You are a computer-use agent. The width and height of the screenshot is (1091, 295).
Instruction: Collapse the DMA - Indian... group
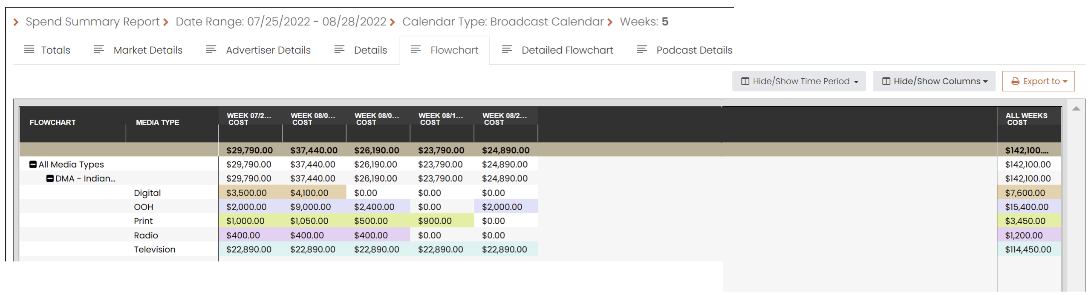50,179
